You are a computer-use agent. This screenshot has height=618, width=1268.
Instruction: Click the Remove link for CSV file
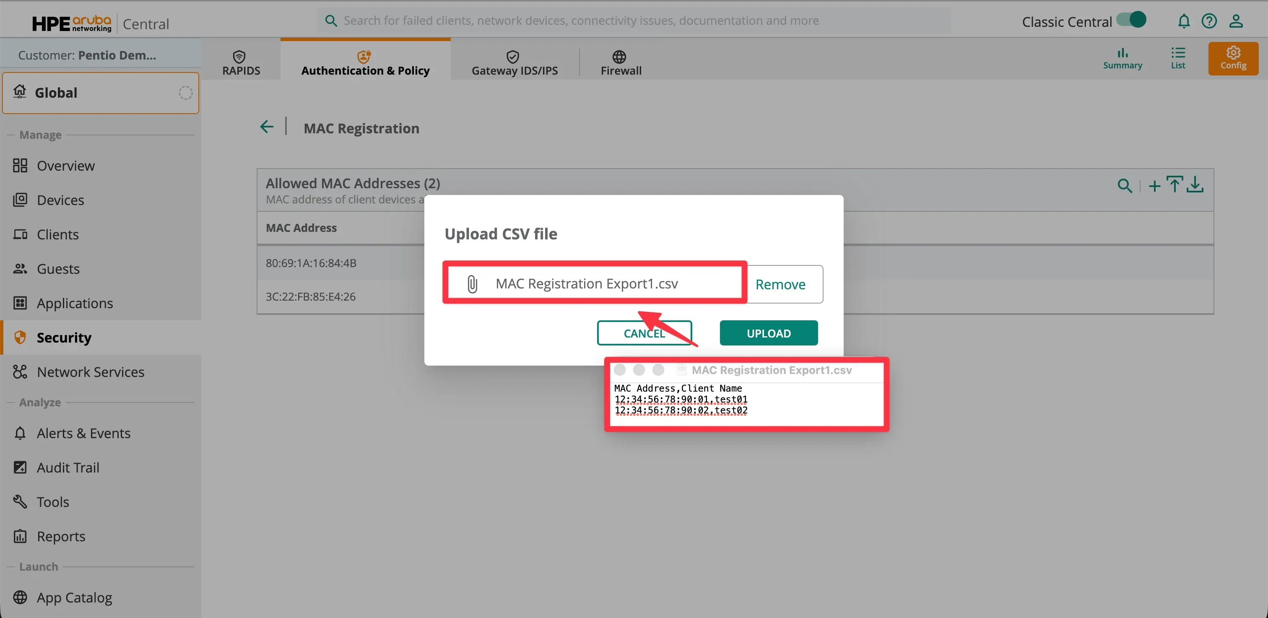tap(780, 284)
